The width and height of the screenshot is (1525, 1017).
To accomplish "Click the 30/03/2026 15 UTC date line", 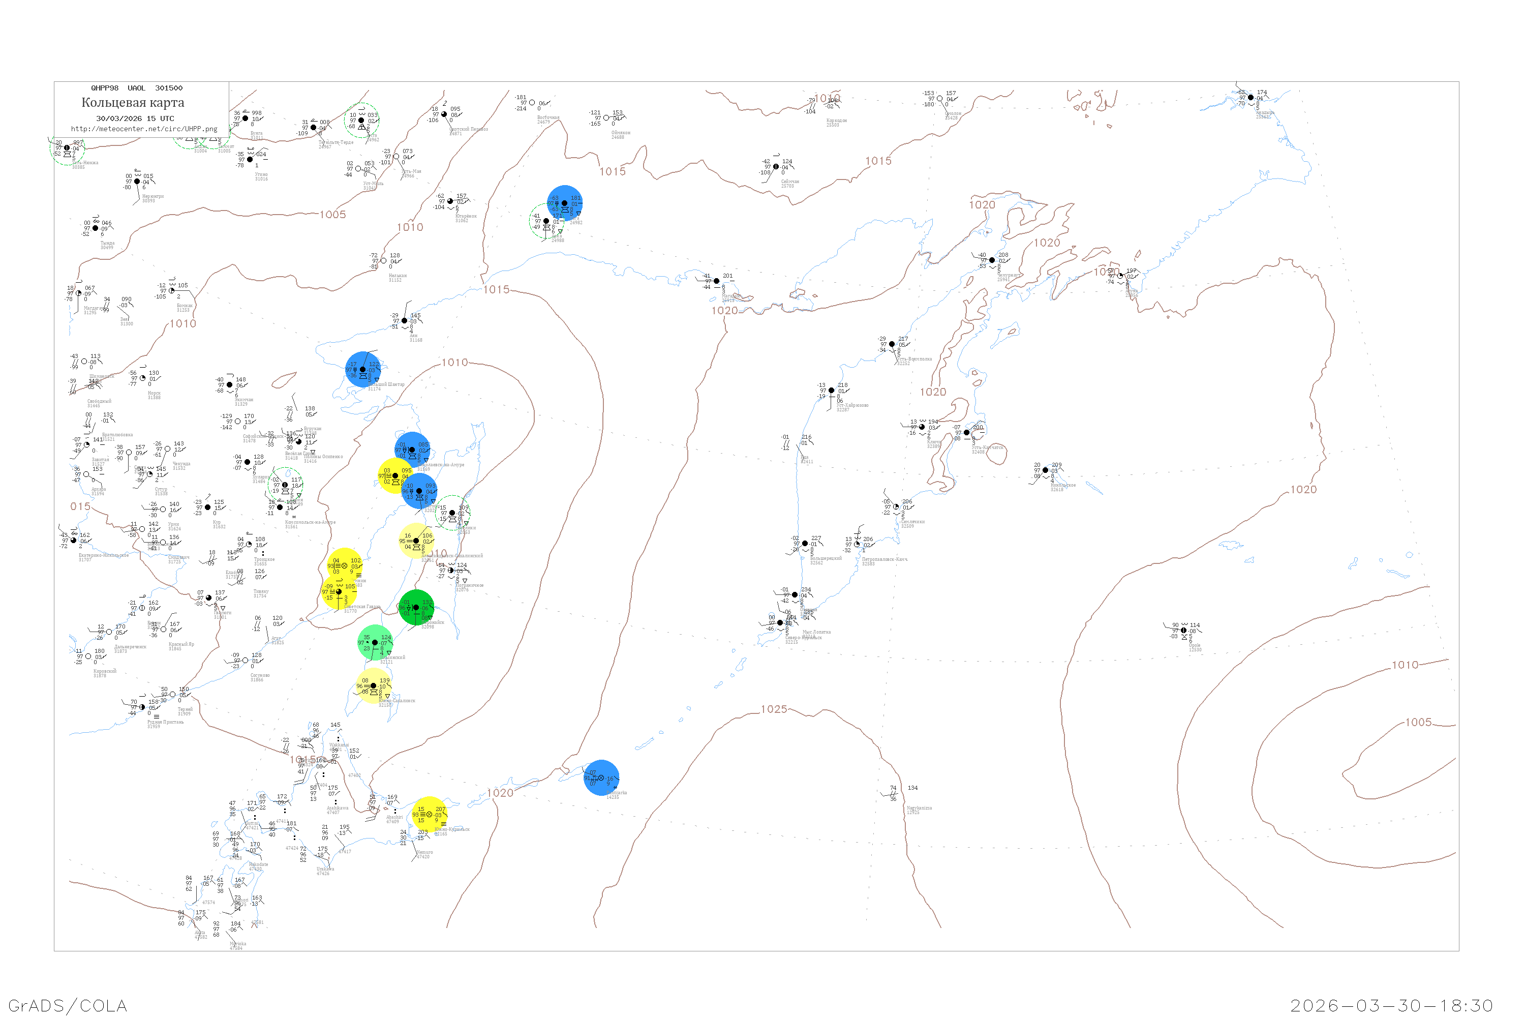I will coord(135,118).
